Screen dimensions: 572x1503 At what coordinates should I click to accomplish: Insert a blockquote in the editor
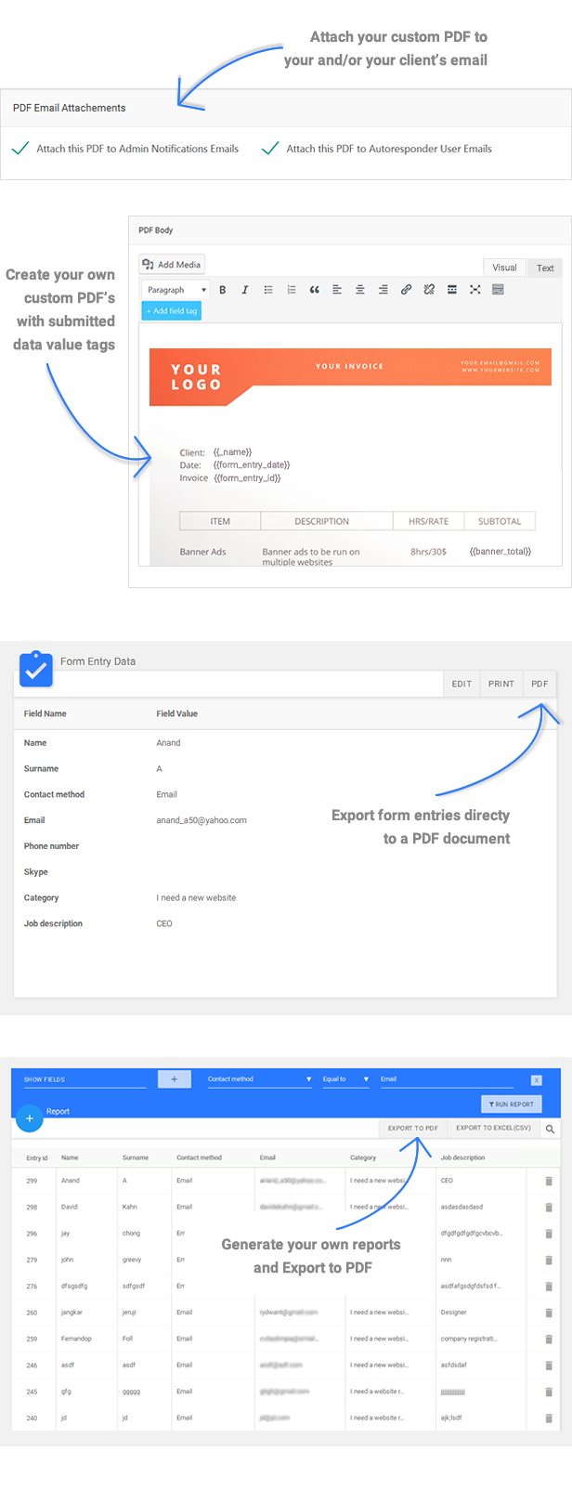(314, 290)
